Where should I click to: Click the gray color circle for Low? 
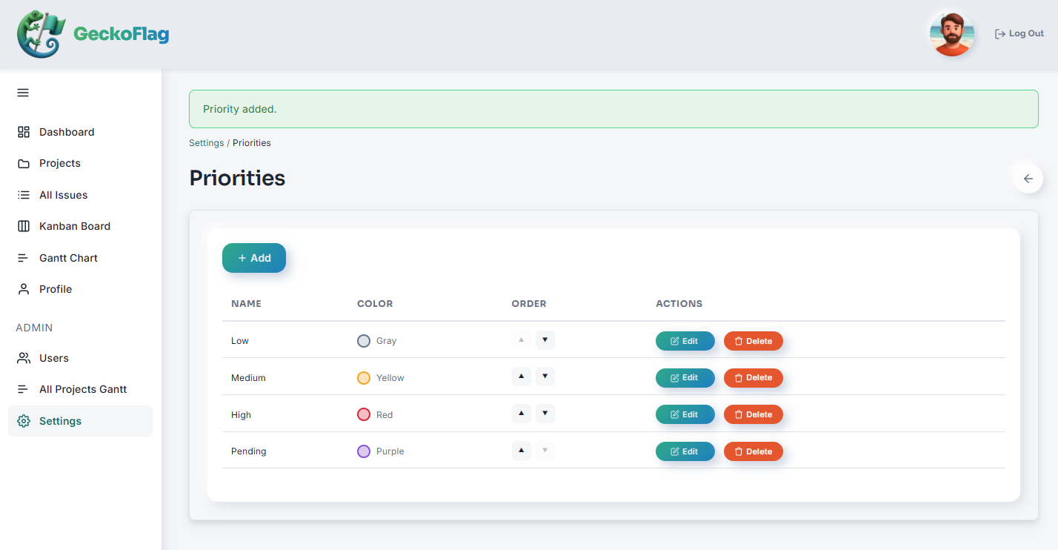(364, 341)
